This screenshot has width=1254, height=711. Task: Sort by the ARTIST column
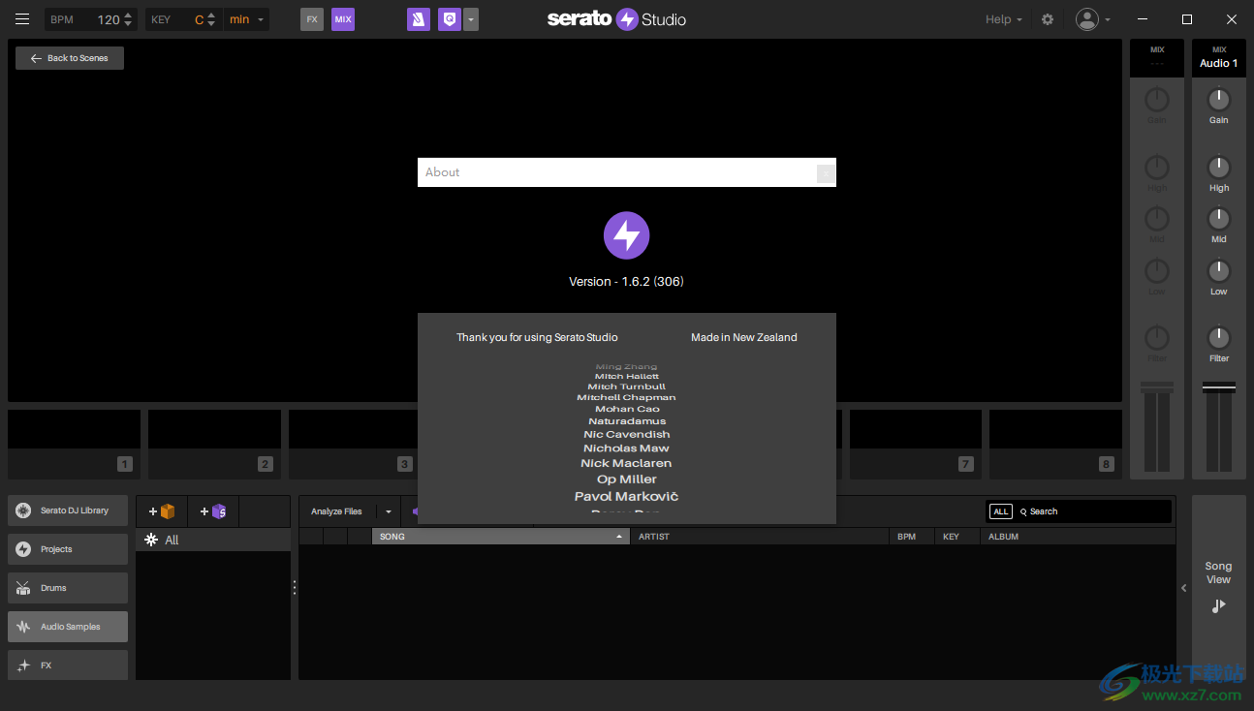[760, 537]
